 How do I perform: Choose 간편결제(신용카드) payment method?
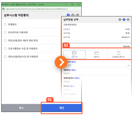coord(118,54)
